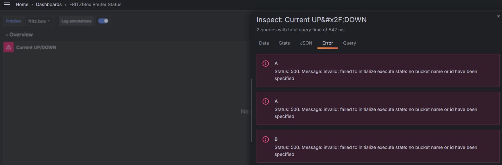502x165 pixels.
Task: Toggle the Log annotations switch
Action: (103, 21)
